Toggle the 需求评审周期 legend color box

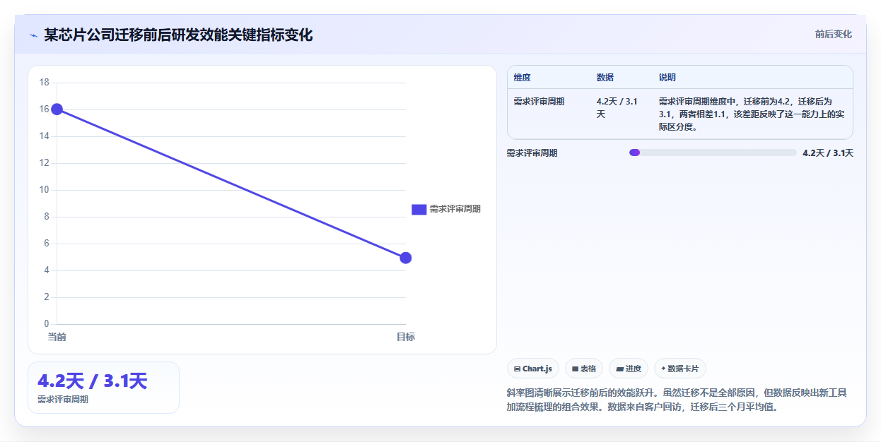tap(419, 209)
